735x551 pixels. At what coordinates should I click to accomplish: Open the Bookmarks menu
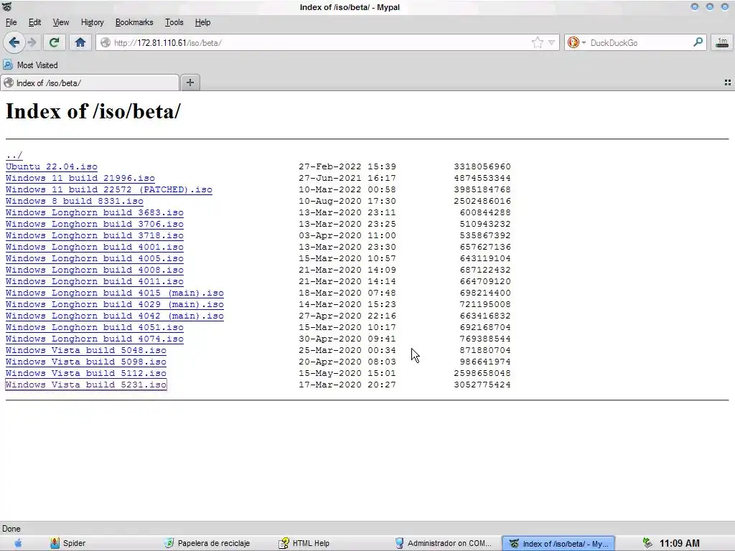click(134, 22)
